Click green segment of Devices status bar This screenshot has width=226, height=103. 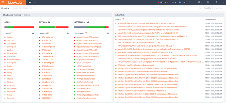47,27
